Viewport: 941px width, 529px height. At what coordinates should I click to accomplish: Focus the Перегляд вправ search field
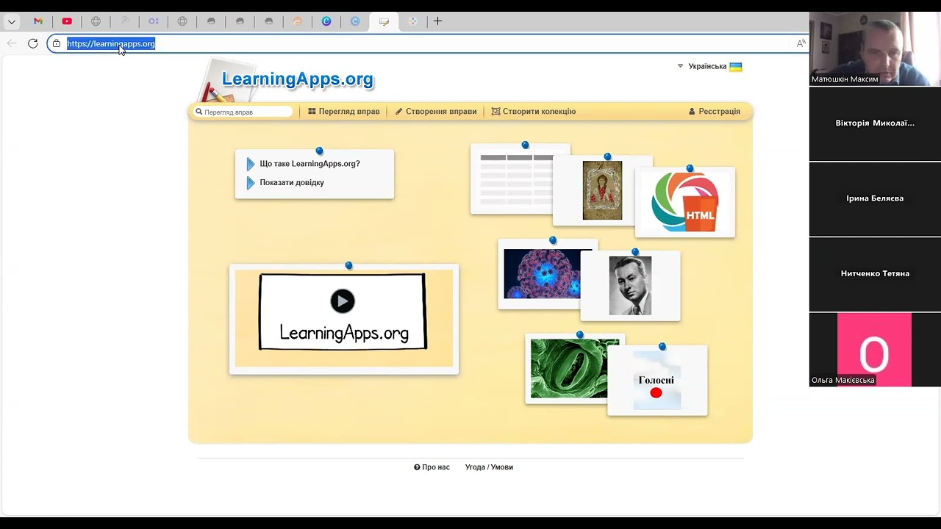(x=243, y=112)
